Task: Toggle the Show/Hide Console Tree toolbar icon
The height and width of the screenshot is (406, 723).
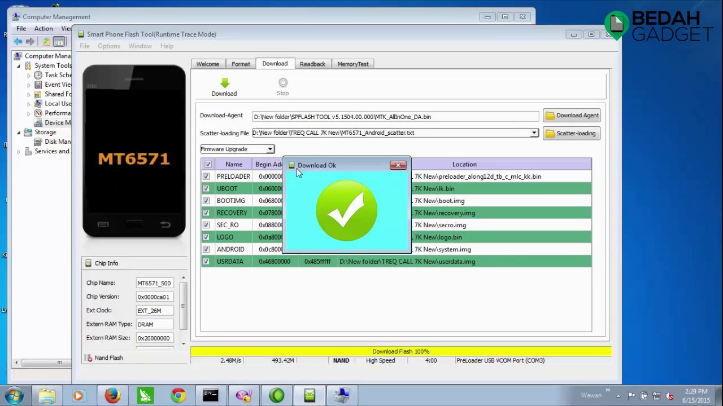Action: pos(59,41)
